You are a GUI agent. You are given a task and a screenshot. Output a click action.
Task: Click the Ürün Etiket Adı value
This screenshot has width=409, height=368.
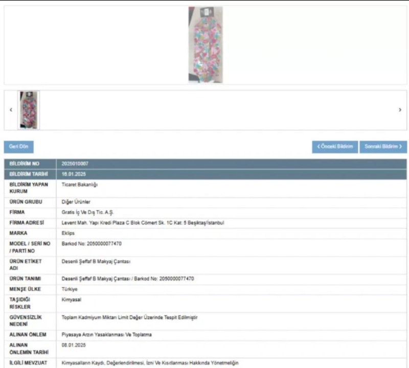[x=96, y=262]
